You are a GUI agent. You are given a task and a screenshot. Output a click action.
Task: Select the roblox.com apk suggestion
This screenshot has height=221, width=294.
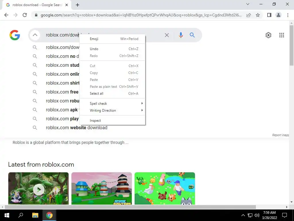[x=63, y=110]
